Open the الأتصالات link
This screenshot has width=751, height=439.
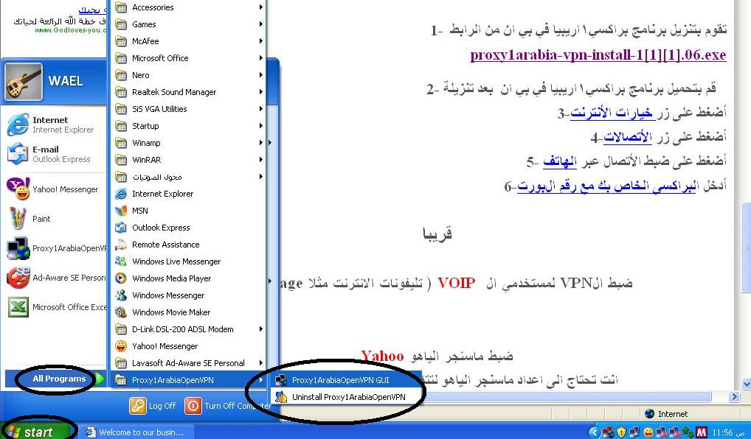[x=627, y=137]
